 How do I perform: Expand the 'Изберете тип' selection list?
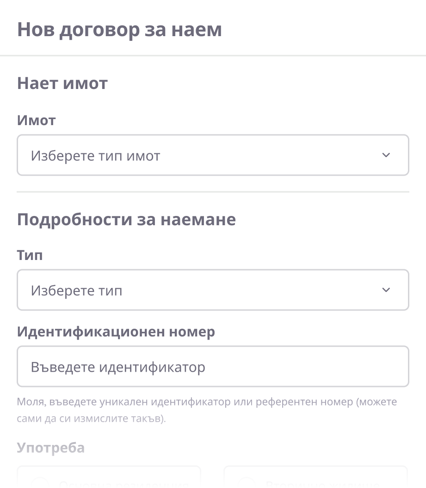(213, 290)
